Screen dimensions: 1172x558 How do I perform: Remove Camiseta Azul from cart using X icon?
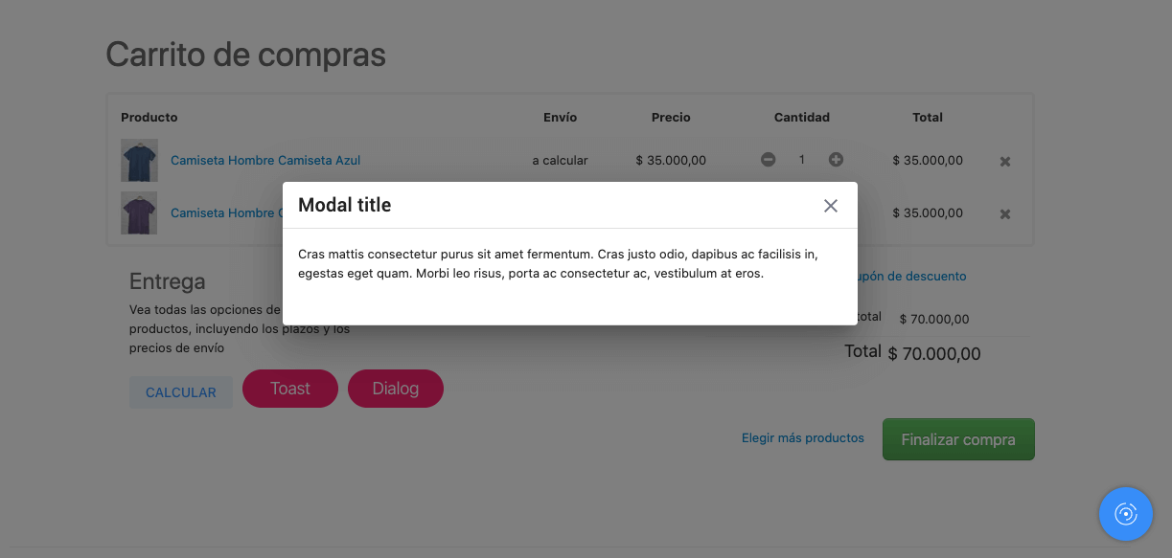point(1005,162)
